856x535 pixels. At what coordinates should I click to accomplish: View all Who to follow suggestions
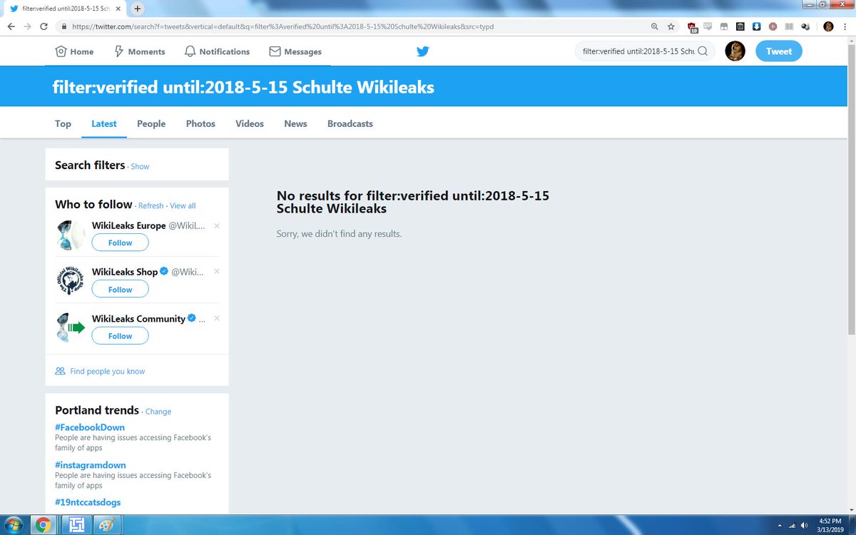[183, 205]
